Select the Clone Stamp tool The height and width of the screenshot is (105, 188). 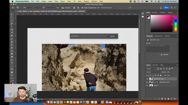click(x=12, y=42)
